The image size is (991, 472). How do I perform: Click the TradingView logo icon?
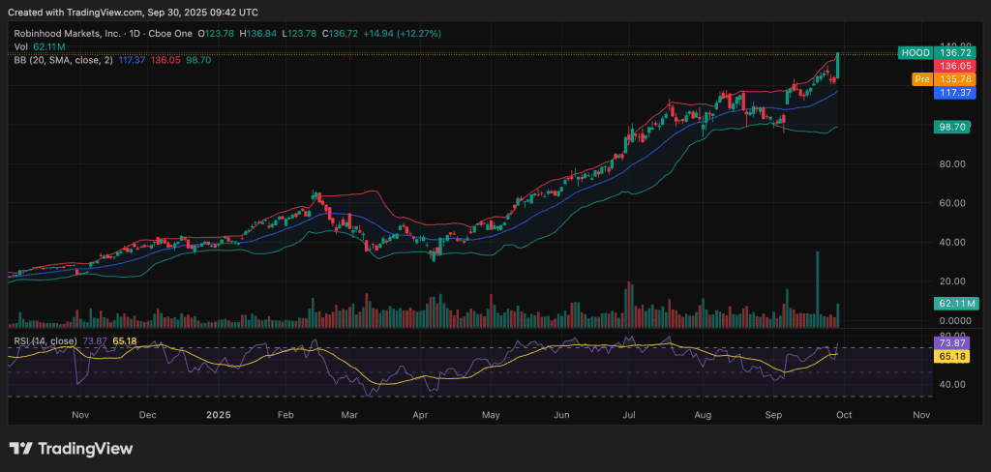pyautogui.click(x=20, y=449)
